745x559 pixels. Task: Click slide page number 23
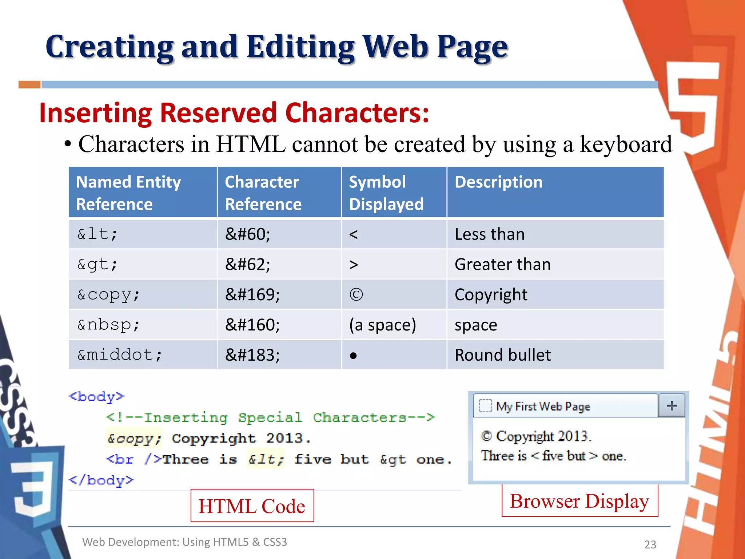click(x=650, y=544)
